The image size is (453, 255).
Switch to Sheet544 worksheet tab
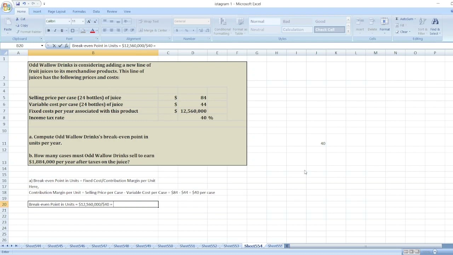pyautogui.click(x=33, y=246)
